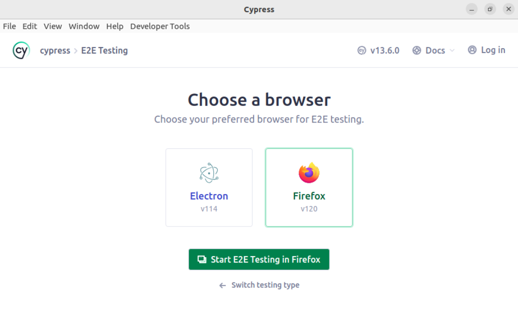
Task: Select the Electron v114 browser option
Action: (209, 188)
